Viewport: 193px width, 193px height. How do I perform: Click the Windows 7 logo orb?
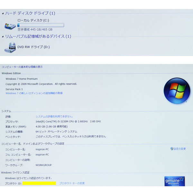[177, 91]
